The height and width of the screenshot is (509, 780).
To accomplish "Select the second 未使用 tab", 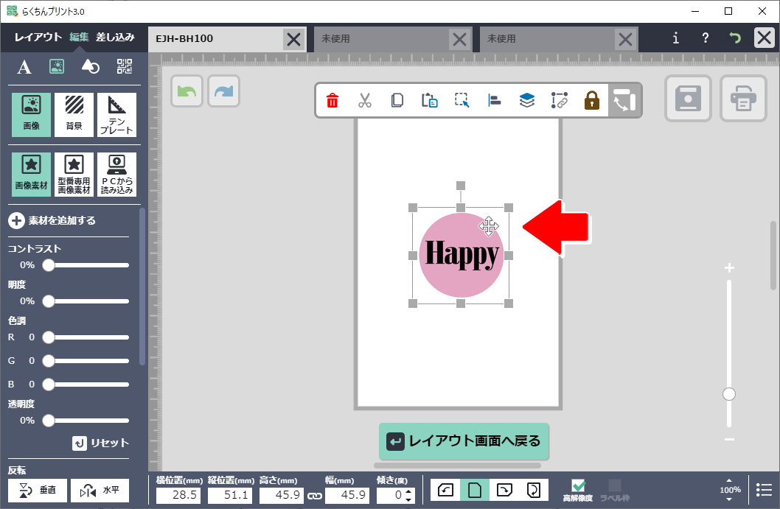I will 547,39.
